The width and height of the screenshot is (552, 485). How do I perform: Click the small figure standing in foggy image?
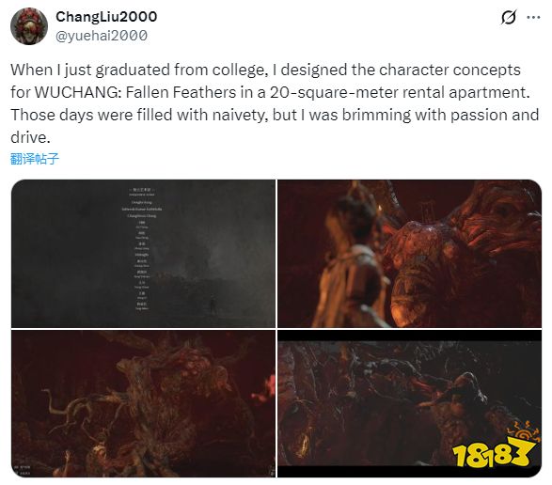tap(213, 305)
